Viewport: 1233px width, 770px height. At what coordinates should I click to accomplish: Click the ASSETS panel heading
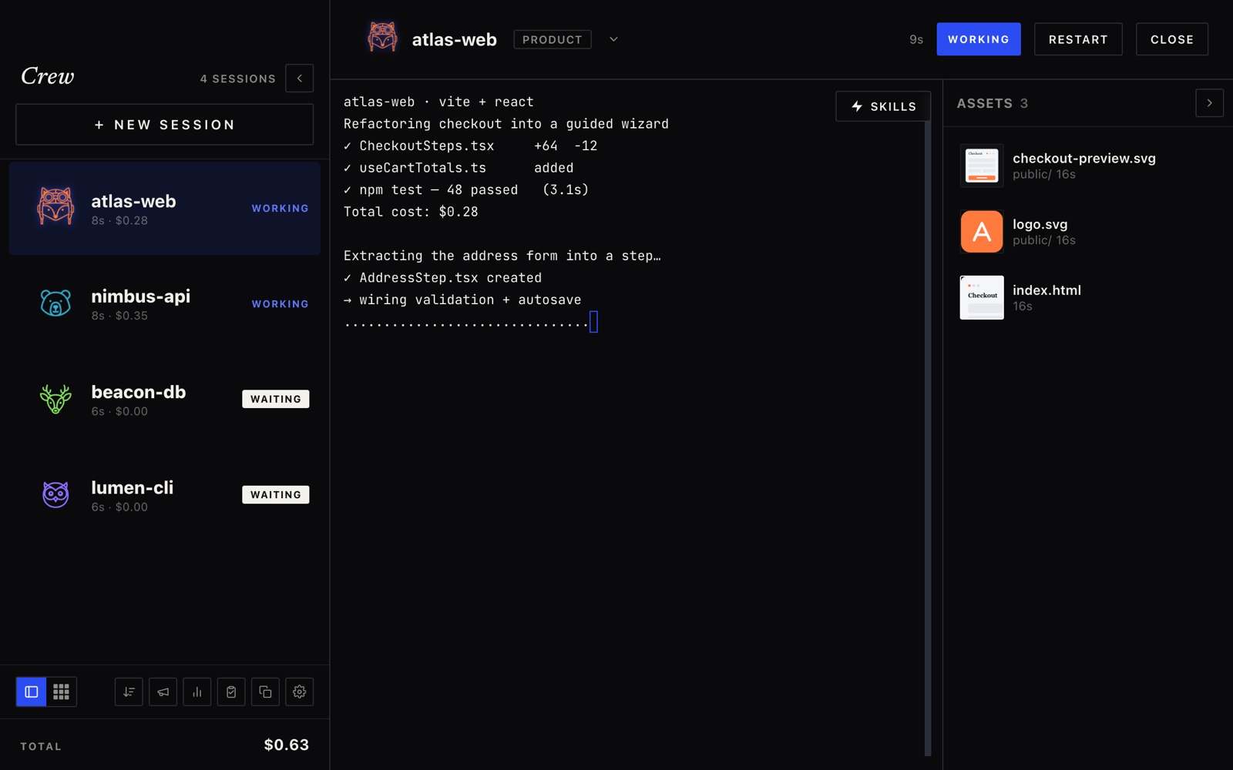(x=985, y=103)
